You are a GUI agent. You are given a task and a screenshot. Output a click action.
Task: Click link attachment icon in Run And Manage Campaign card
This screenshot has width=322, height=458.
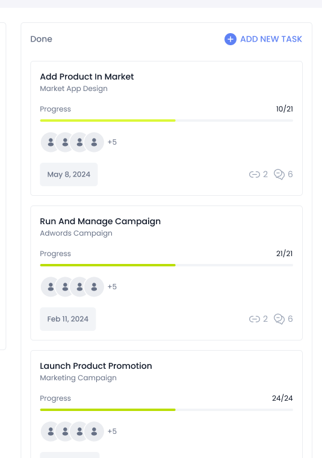(255, 319)
